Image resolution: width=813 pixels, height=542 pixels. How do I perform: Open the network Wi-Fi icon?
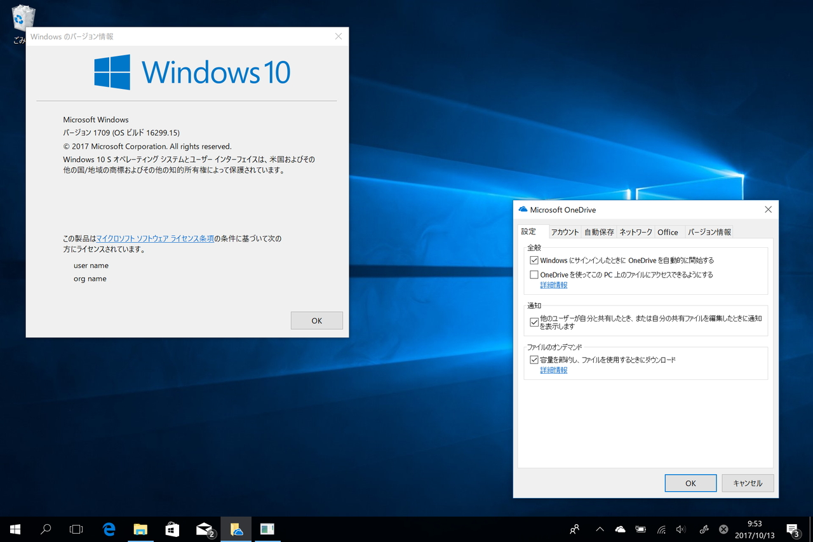[x=661, y=529]
